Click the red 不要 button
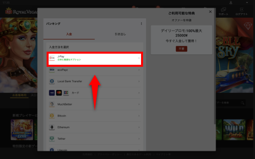This screenshot has width=255, height=159. click(181, 48)
